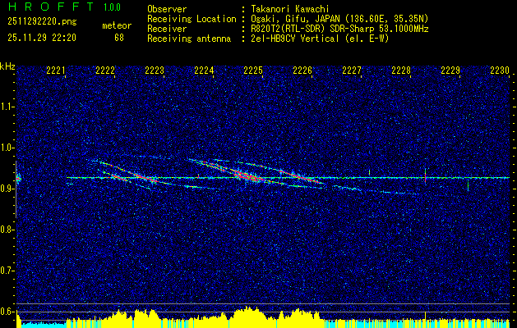Click the 1.0 kHz frequency label

(x=7, y=148)
